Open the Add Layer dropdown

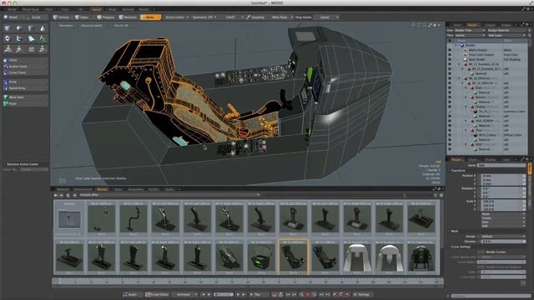pos(506,35)
